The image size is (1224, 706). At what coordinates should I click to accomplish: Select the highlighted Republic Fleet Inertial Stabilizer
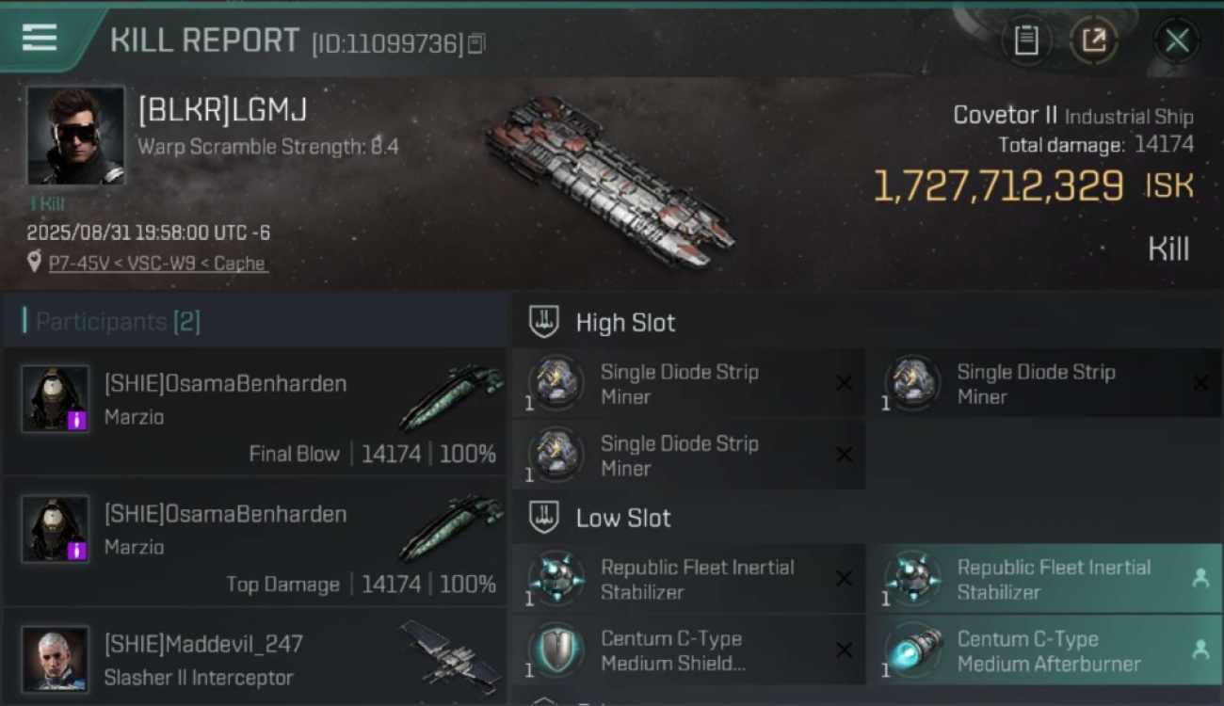point(1044,579)
